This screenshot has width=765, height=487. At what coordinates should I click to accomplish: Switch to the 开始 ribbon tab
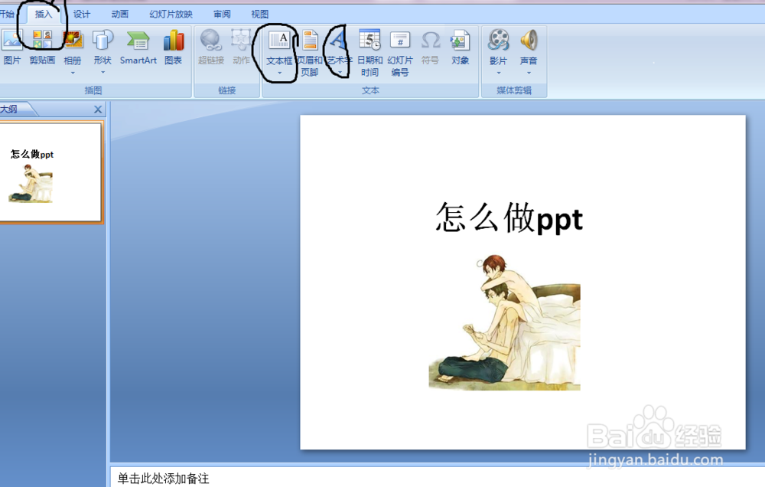(7, 14)
